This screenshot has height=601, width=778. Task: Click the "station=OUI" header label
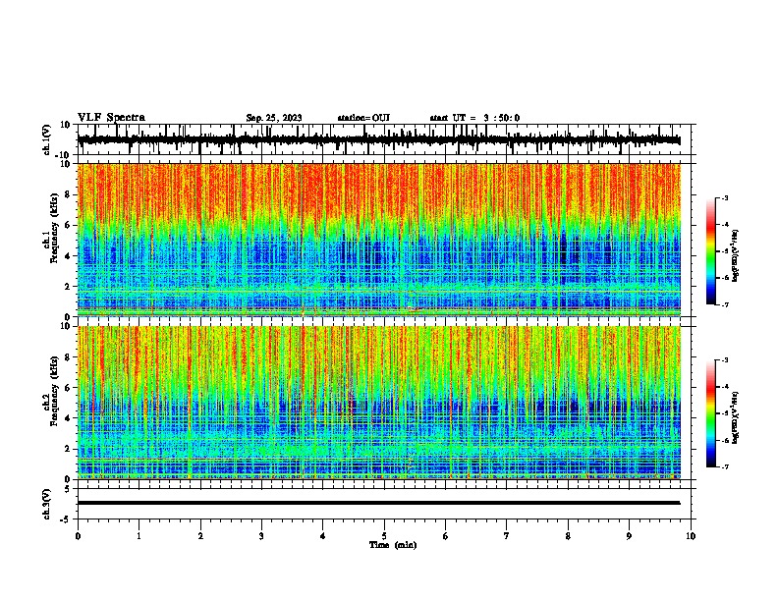(x=363, y=118)
